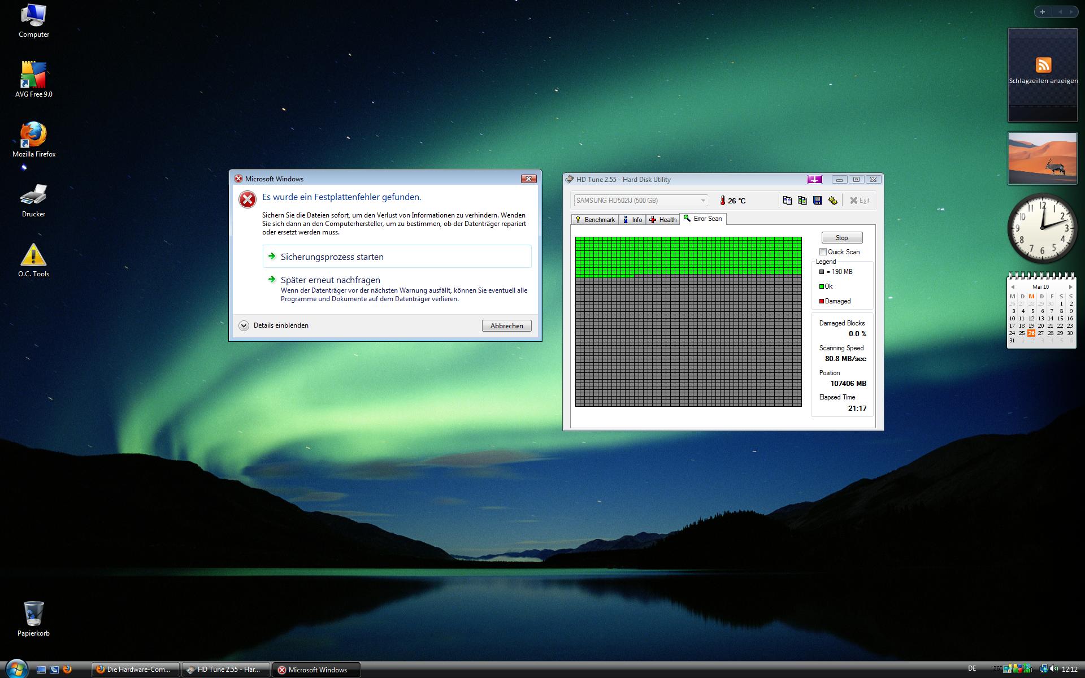This screenshot has height=678, width=1085.
Task: Switch to the Benchmark tab
Action: 594,220
